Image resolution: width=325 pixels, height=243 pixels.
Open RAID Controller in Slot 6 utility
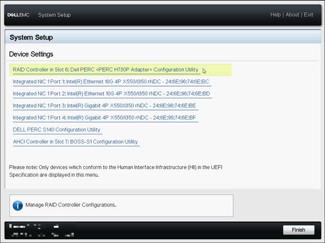[x=106, y=70]
